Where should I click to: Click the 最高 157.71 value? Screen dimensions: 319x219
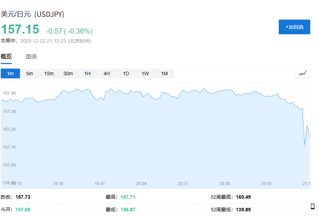pos(128,197)
